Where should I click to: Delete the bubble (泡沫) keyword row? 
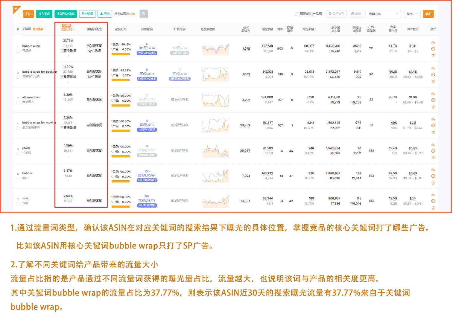[433, 183]
